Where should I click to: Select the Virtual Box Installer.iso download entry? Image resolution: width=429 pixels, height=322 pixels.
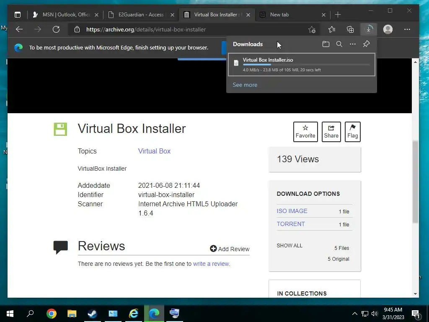[302, 65]
